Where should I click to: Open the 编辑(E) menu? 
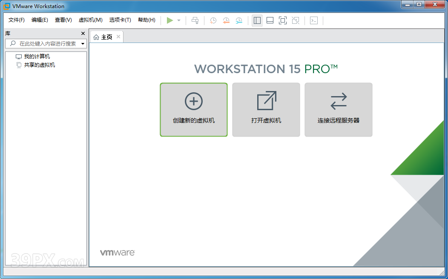(x=40, y=20)
